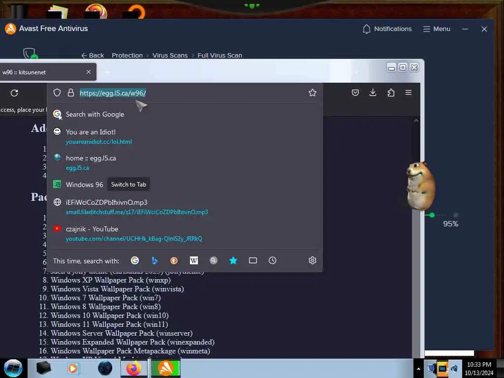Open You are an Idiot! suggestion
504x378 pixels.
tap(185, 137)
